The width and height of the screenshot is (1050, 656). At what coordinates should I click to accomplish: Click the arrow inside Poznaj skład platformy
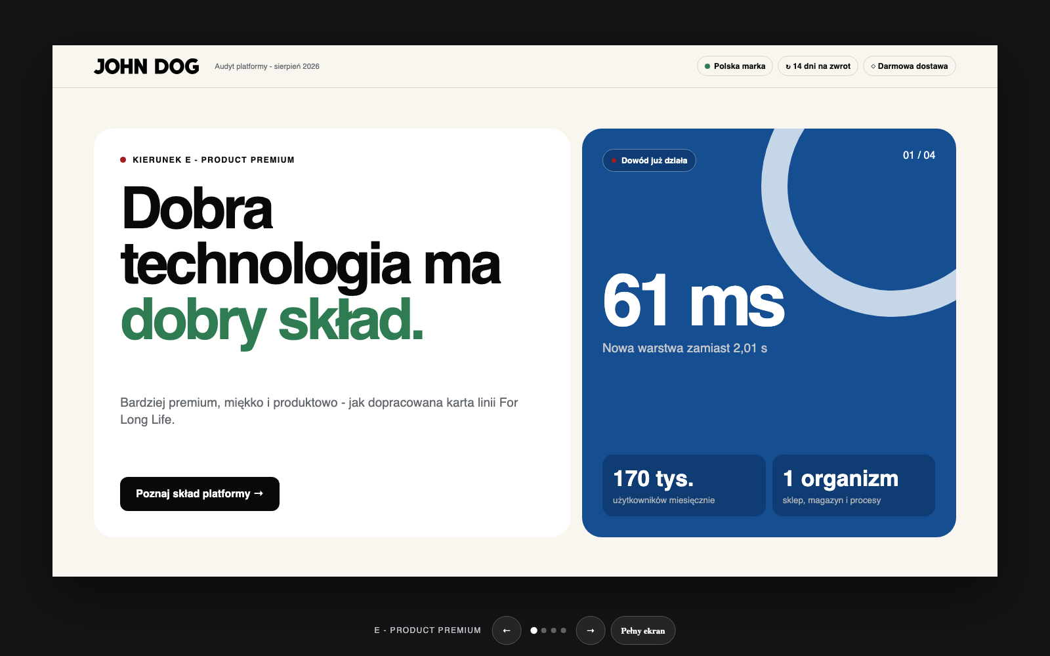coord(259,493)
